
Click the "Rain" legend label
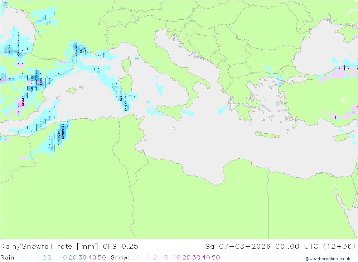point(7,257)
